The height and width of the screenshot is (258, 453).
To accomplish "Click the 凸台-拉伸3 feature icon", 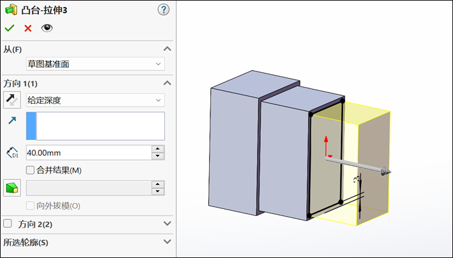I will [x=11, y=10].
